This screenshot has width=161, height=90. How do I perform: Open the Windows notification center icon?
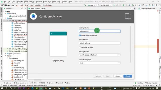[x=157, y=88]
